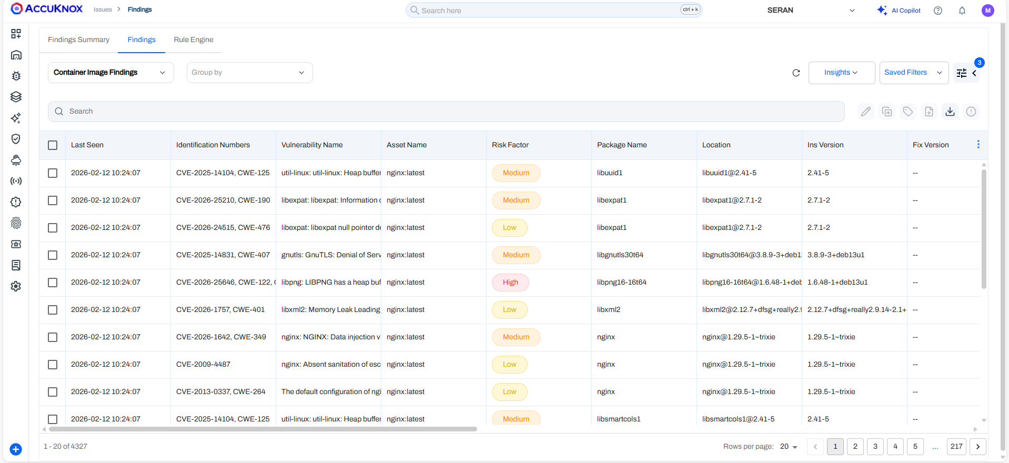Open the Rule Engine tab

coord(194,40)
